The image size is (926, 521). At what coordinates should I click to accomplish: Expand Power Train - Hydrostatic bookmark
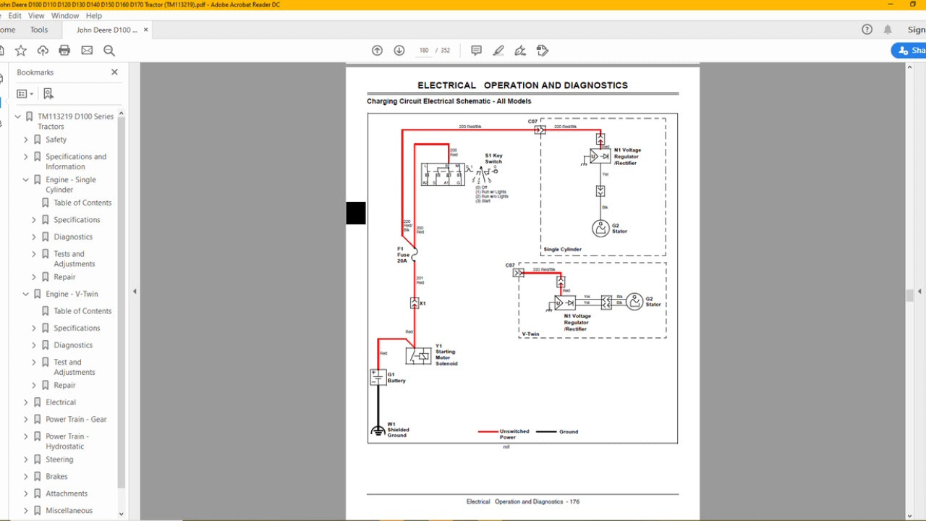[x=26, y=436]
